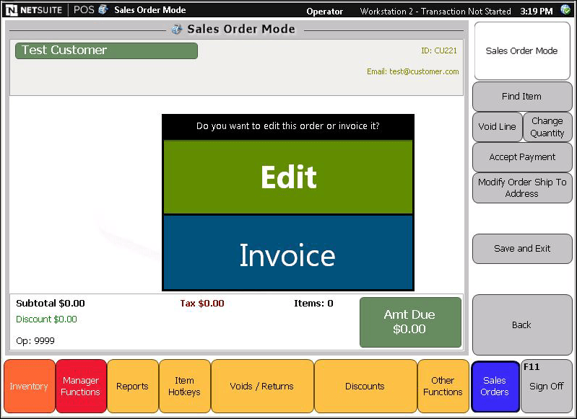This screenshot has width=577, height=419.
Task: Click Workstation 2 - Transaction Not Started status
Action: (x=435, y=12)
